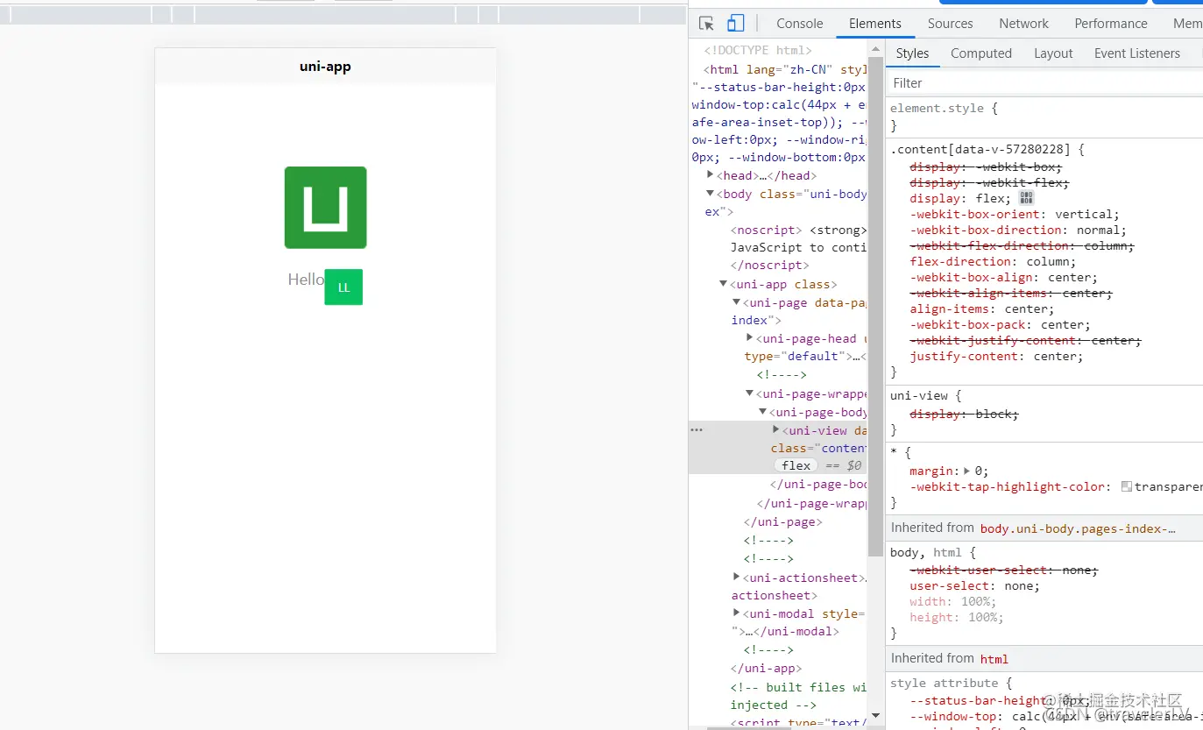This screenshot has height=730, width=1203.
Task: Open the flexbox editor icon beside display: flex
Action: [x=1027, y=198]
